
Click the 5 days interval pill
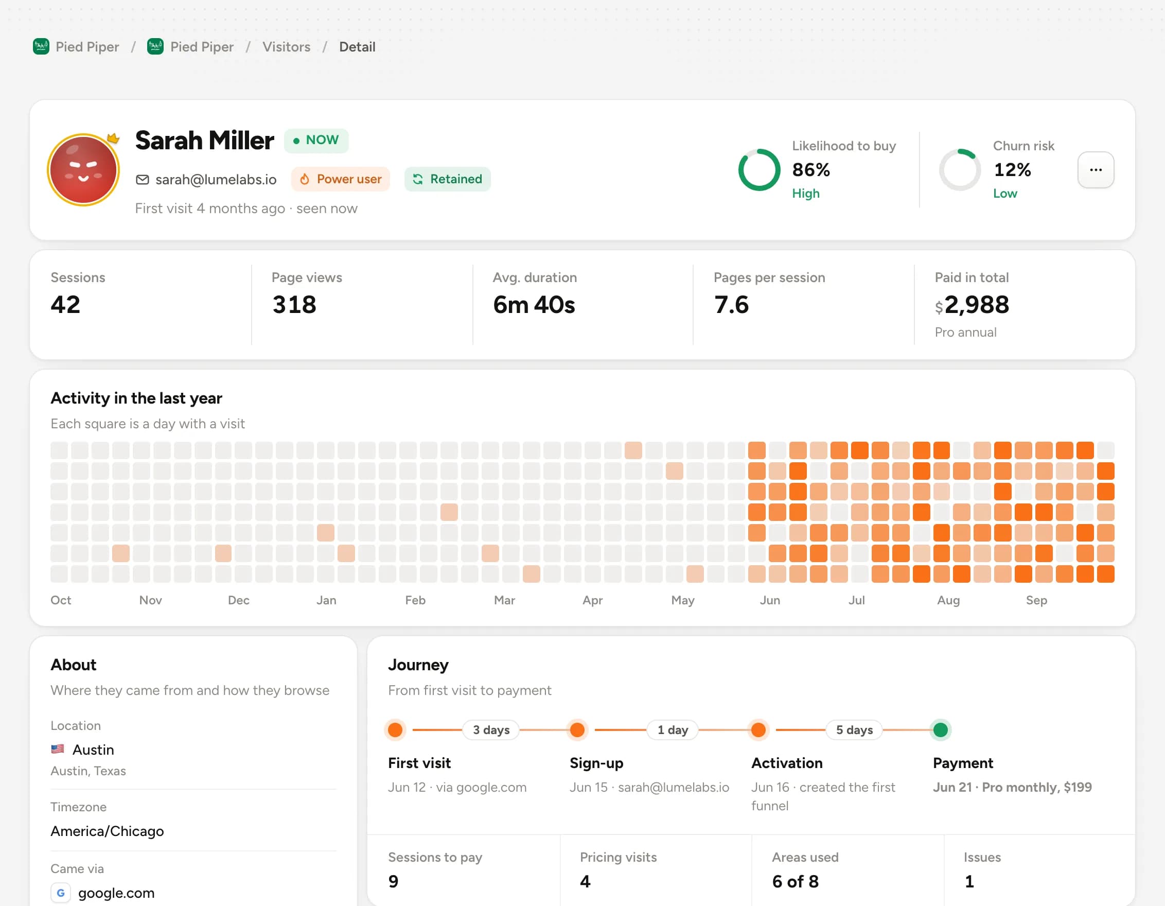[855, 730]
